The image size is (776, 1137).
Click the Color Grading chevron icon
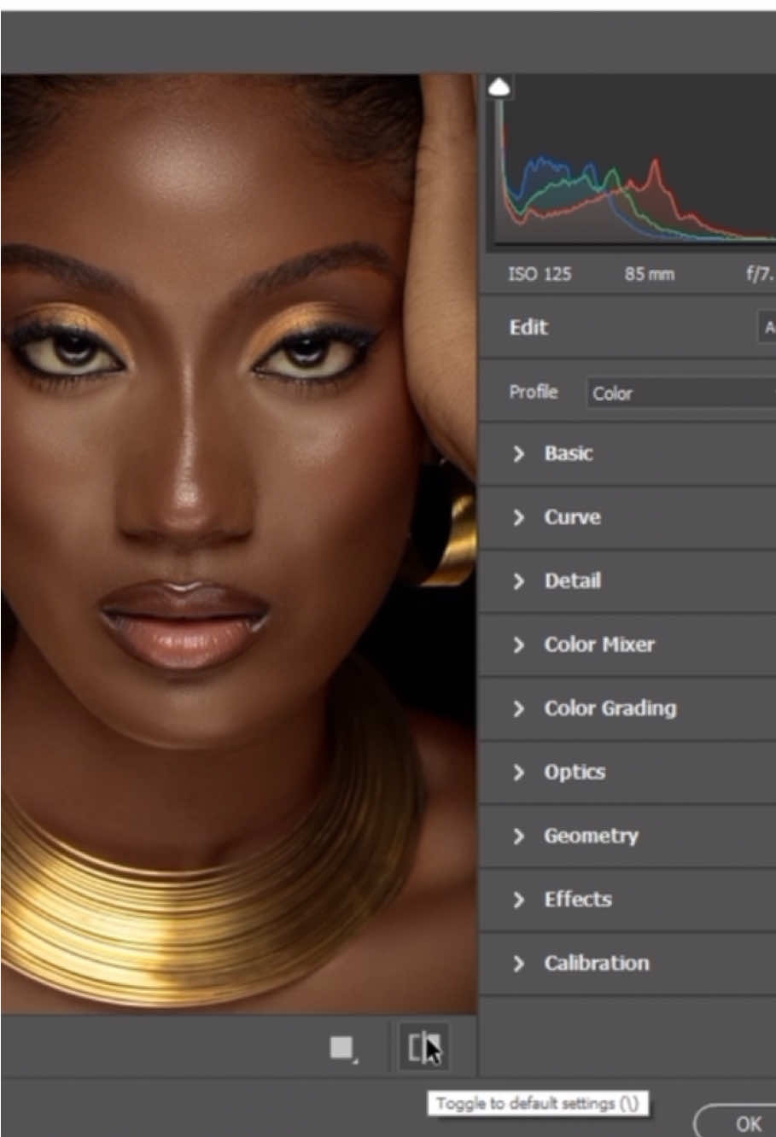pos(518,708)
